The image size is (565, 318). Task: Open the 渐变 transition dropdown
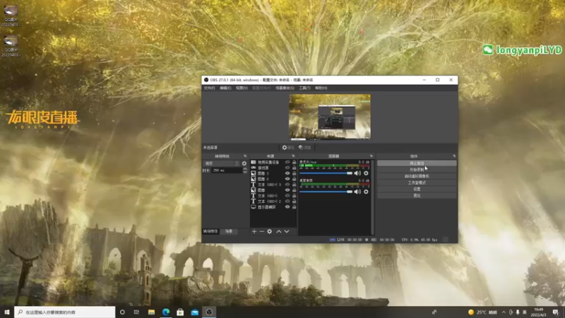[222, 163]
